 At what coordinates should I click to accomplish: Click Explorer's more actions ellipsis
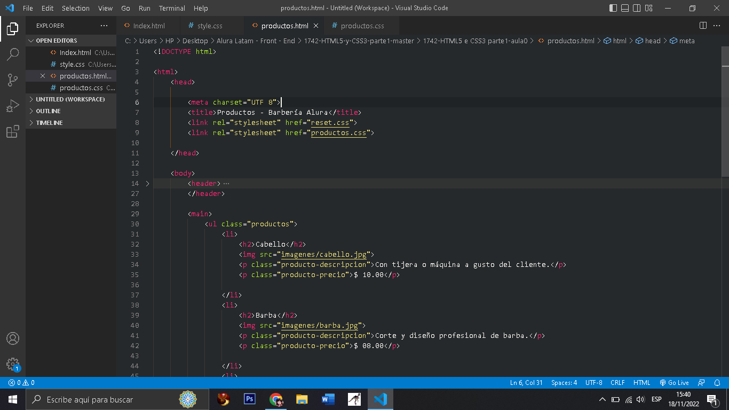[104, 26]
